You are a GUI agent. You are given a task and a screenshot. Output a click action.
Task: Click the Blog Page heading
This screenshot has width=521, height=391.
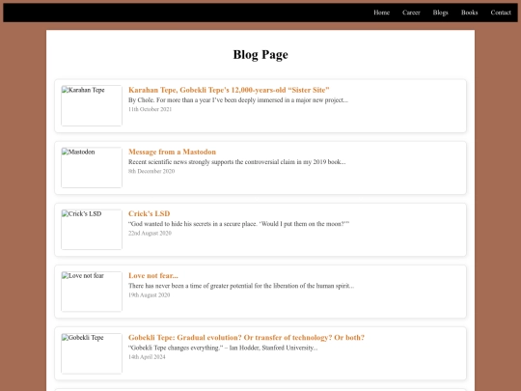(x=260, y=54)
